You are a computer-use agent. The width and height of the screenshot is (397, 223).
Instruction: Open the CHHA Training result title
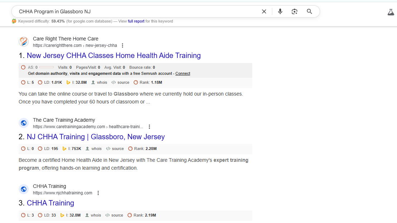pyautogui.click(x=51, y=203)
